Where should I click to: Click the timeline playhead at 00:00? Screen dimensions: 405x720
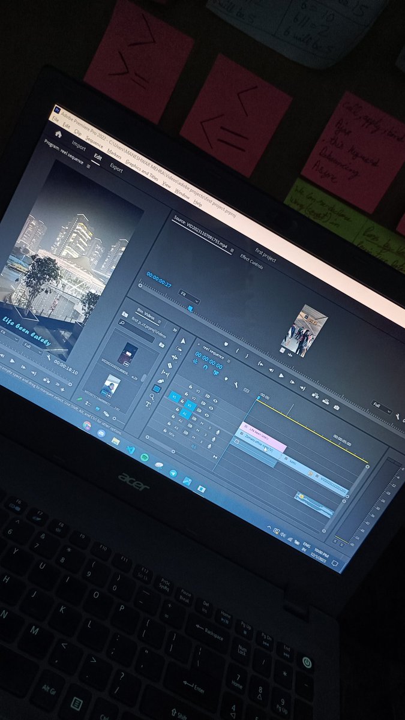[x=259, y=397]
